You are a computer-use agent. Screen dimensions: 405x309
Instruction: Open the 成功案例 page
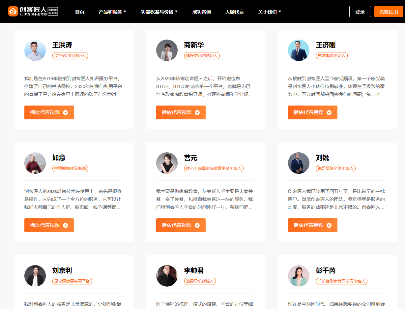click(202, 12)
